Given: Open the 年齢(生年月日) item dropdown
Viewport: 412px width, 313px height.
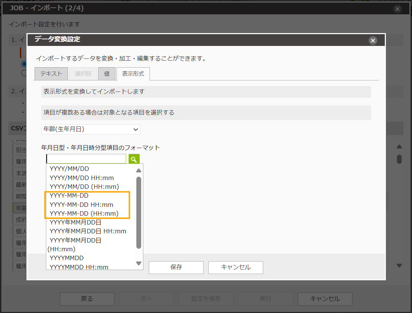Looking at the screenshot, I should tap(90, 129).
